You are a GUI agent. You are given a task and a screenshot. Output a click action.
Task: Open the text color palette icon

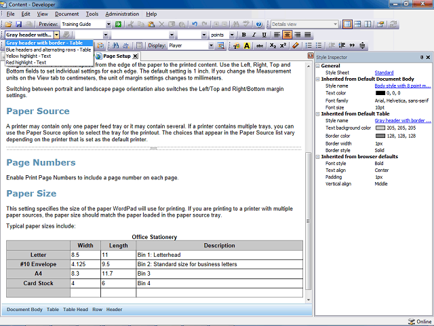pyautogui.click(x=237, y=46)
